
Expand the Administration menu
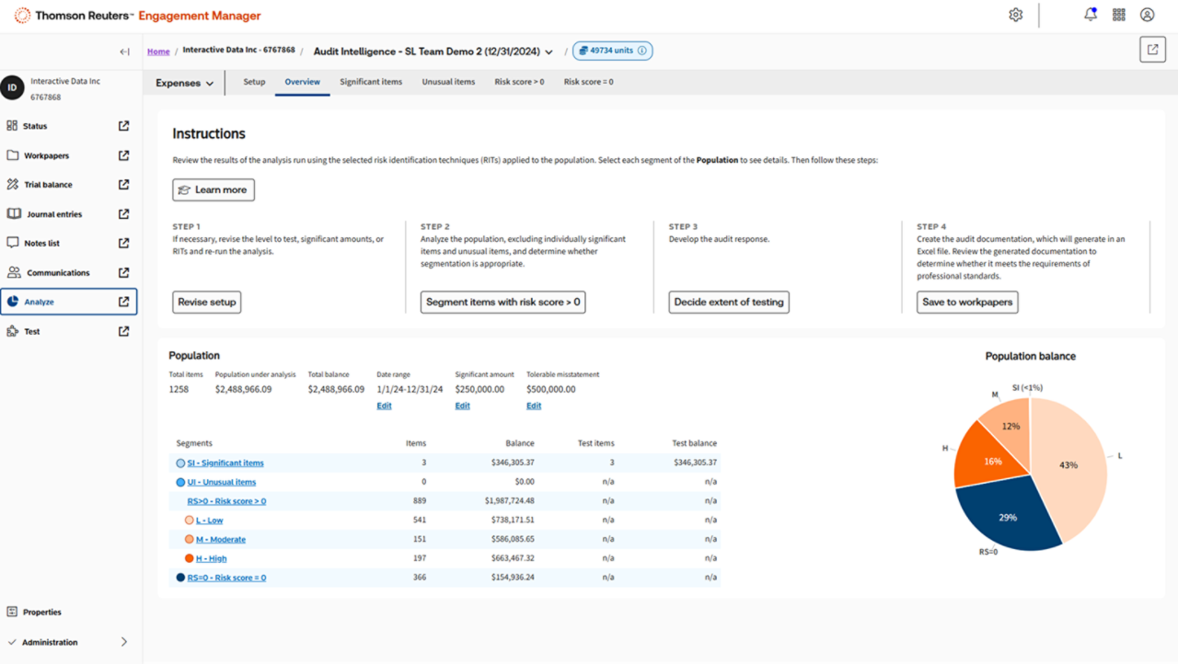124,642
